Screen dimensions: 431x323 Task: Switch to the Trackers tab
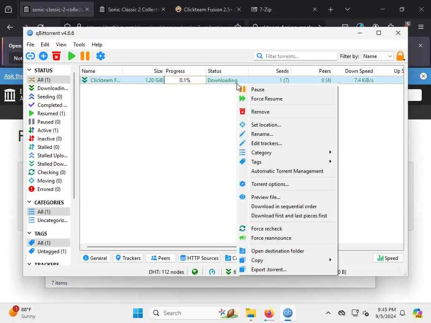128,258
